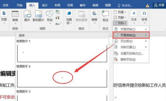The width and height of the screenshot is (166, 101).
Task: Choose 页面底端(B) menu item
Action: [x=131, y=35]
